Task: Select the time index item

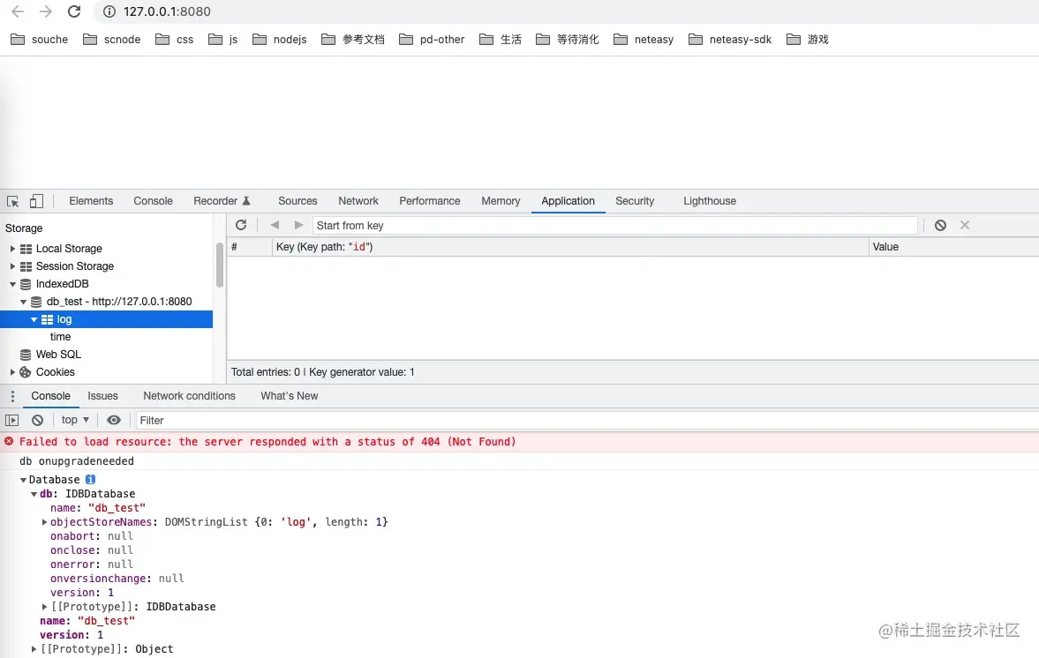Action: click(60, 337)
